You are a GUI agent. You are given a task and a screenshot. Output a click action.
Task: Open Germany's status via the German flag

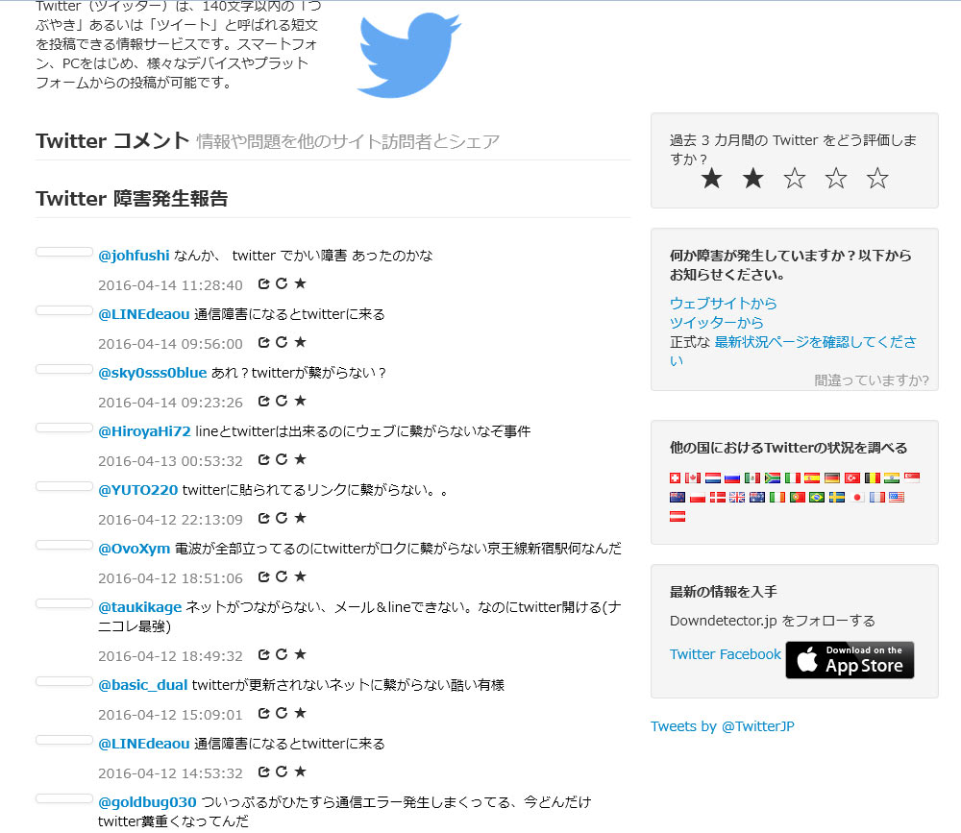click(x=832, y=478)
